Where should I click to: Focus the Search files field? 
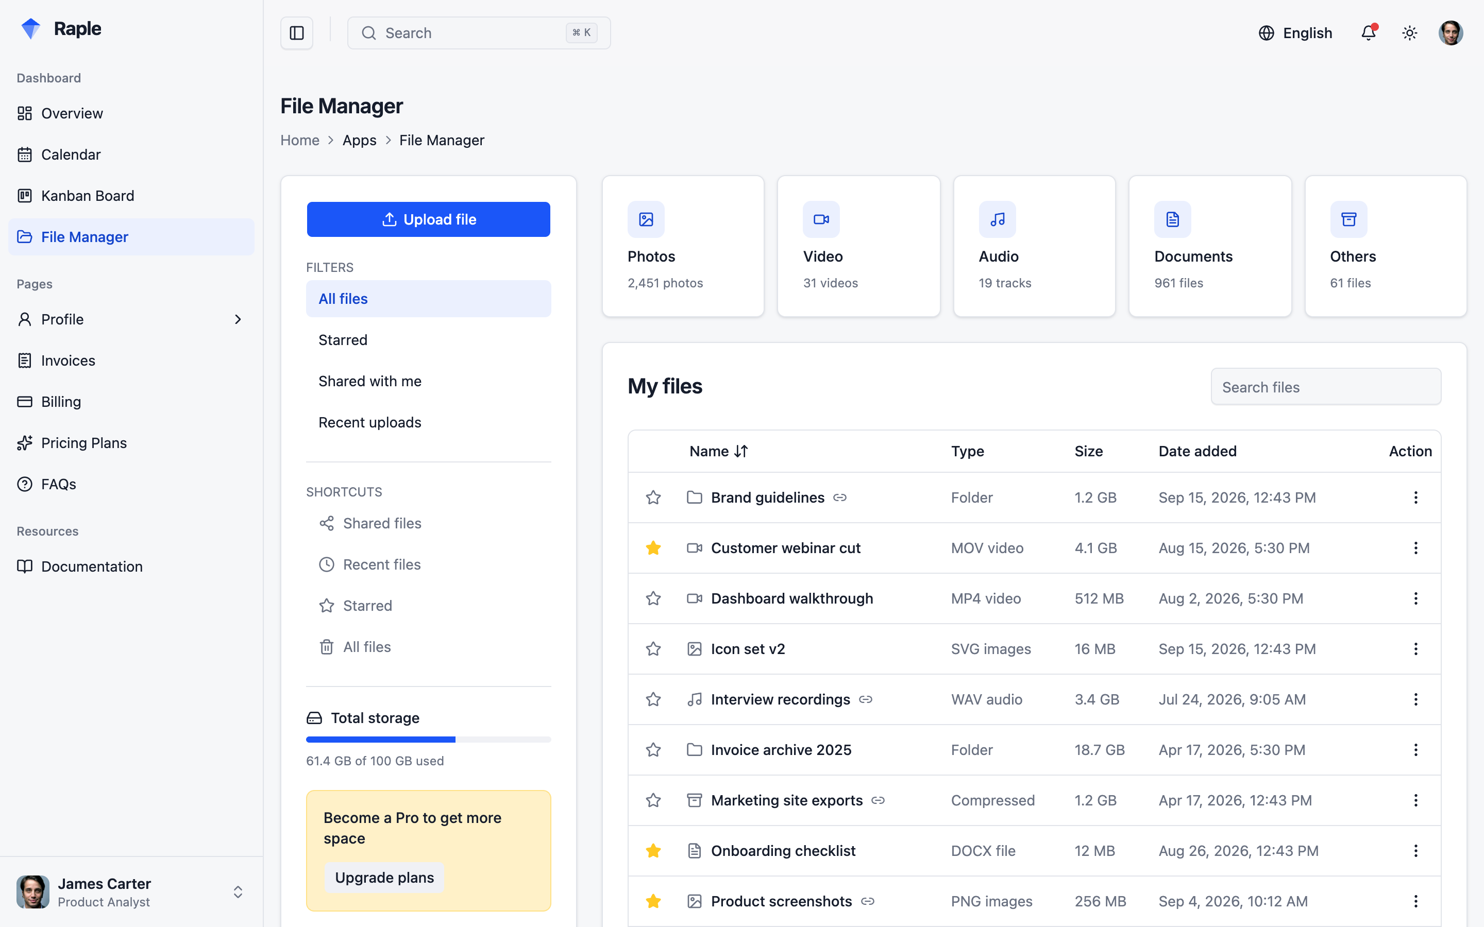pyautogui.click(x=1326, y=387)
